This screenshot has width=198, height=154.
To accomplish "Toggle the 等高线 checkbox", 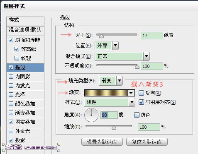I will click(x=17, y=49).
